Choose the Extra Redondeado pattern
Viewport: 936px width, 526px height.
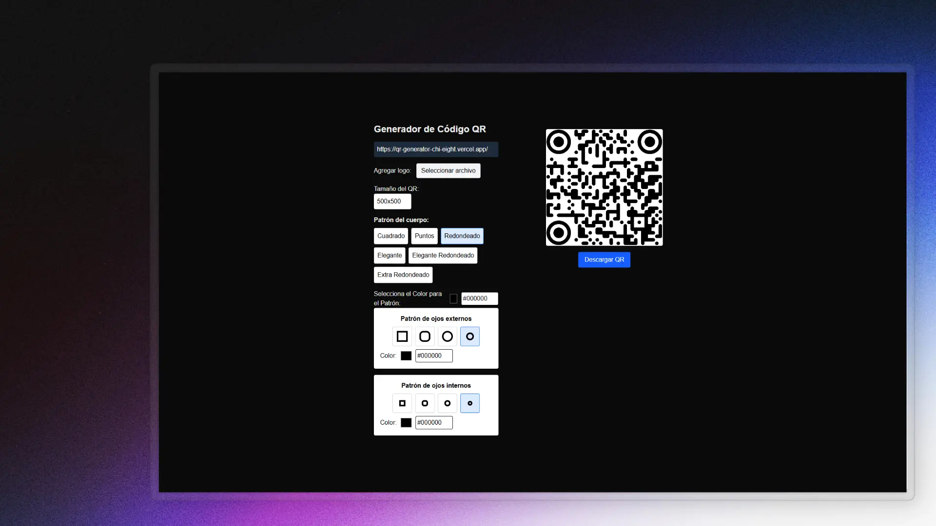[x=403, y=275]
